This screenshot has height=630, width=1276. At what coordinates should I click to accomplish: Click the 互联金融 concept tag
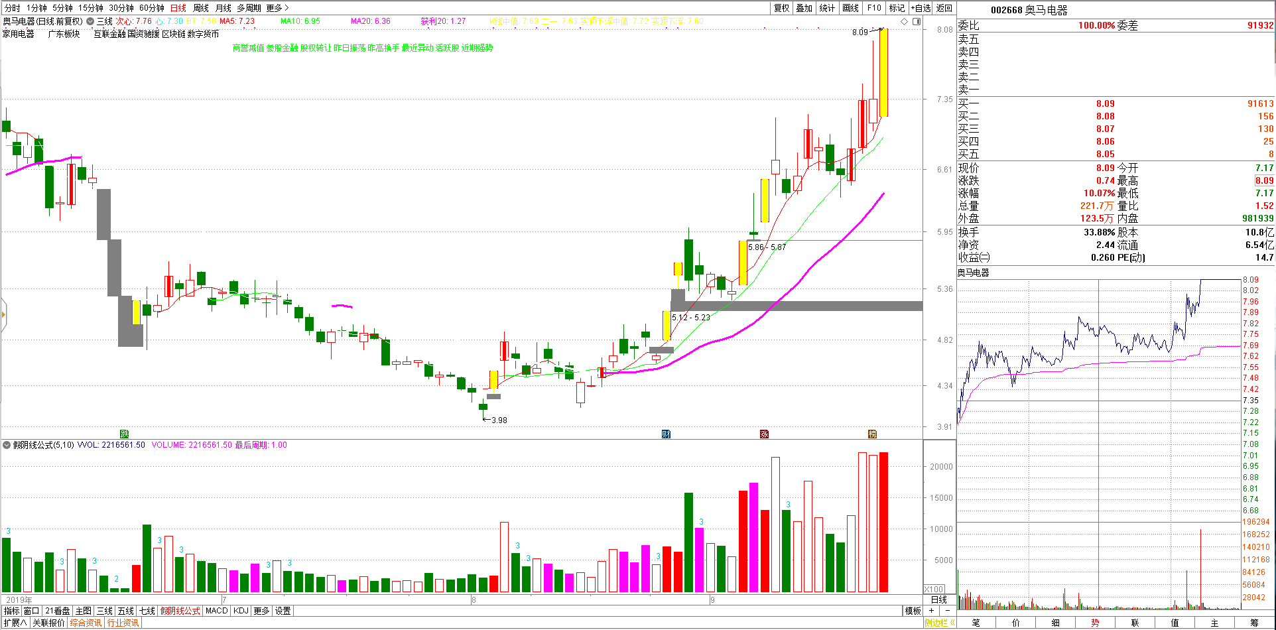(x=109, y=34)
